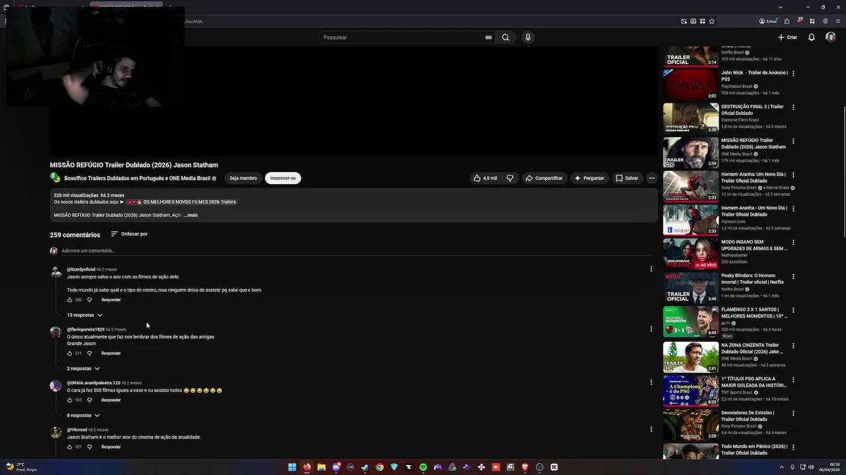Click the Inscrever-se subscribe button

click(x=283, y=178)
